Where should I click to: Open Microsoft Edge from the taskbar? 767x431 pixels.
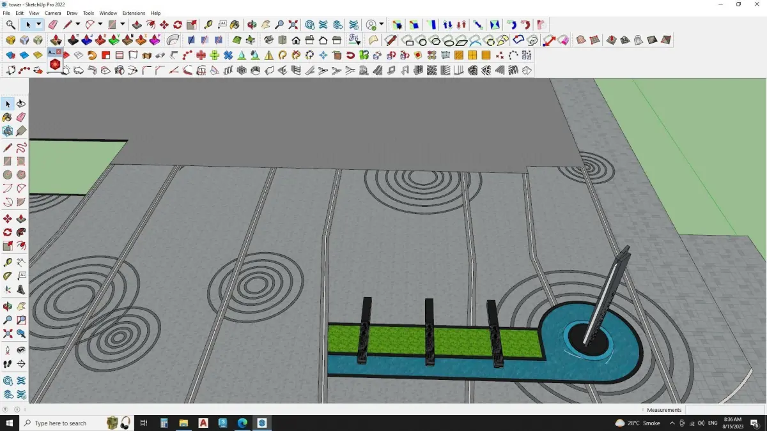tap(242, 423)
